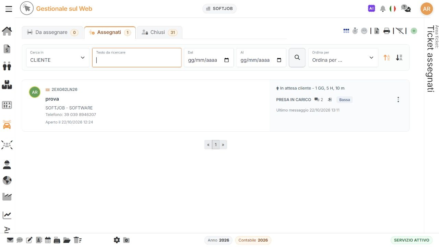The height and width of the screenshot is (247, 439).
Task: Go to Home in the sidebar
Action: pos(7,31)
